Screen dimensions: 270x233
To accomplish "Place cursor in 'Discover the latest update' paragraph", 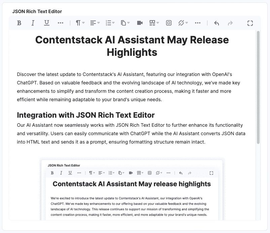I will pyautogui.click(x=128, y=87).
